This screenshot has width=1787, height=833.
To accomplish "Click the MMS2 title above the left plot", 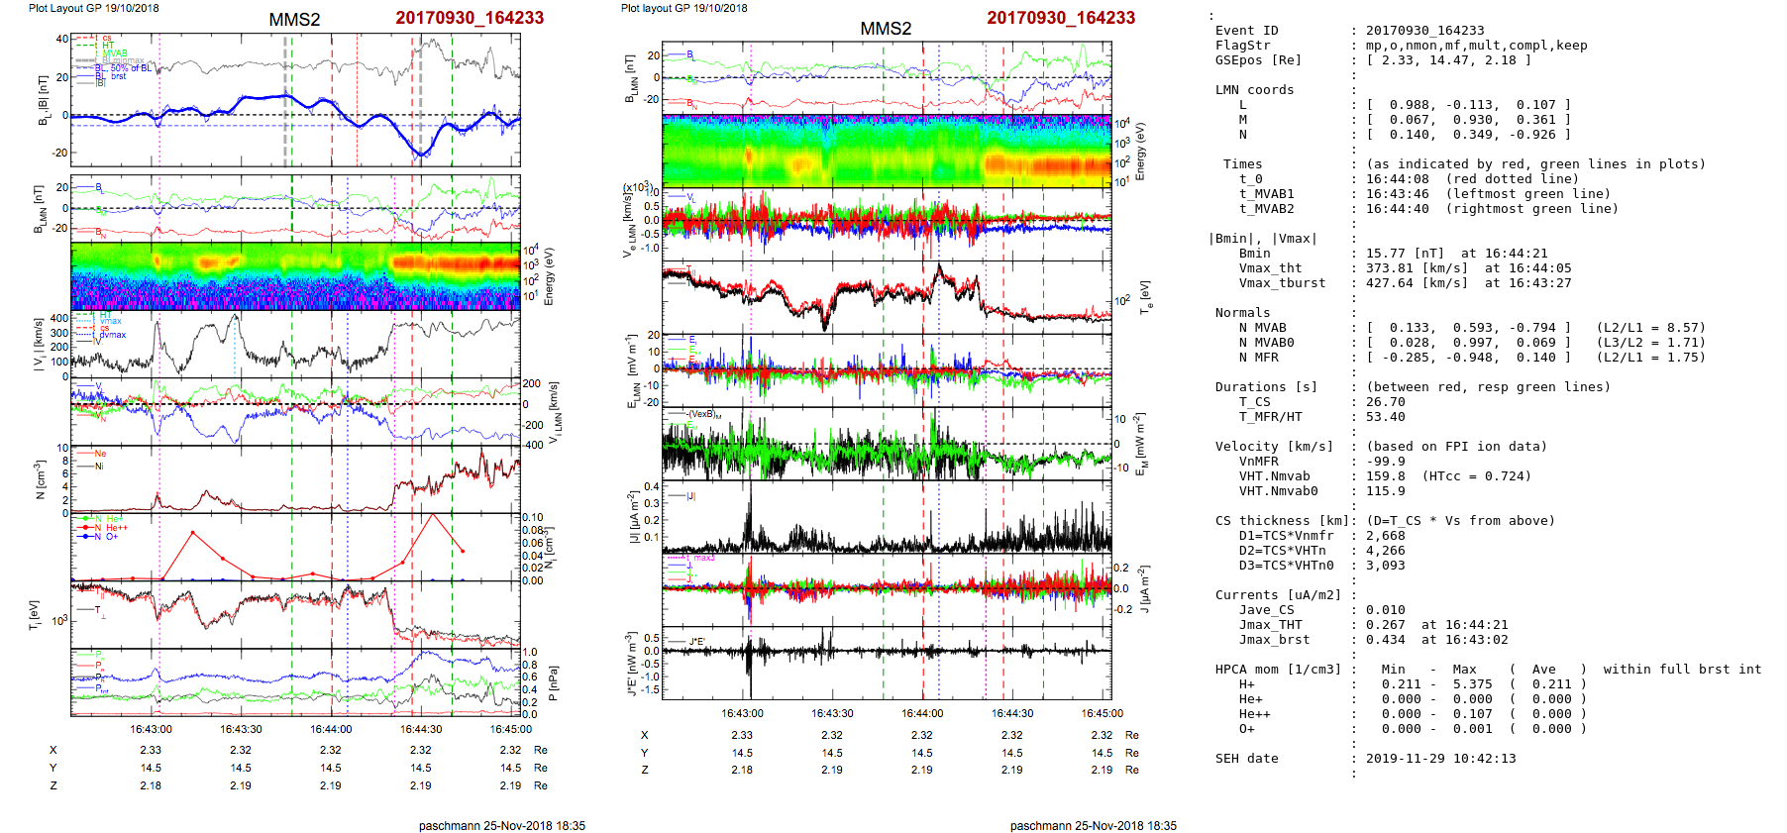I will pyautogui.click(x=294, y=20).
